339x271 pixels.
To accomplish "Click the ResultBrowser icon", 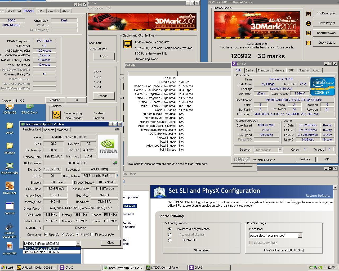I will click(x=309, y=33).
